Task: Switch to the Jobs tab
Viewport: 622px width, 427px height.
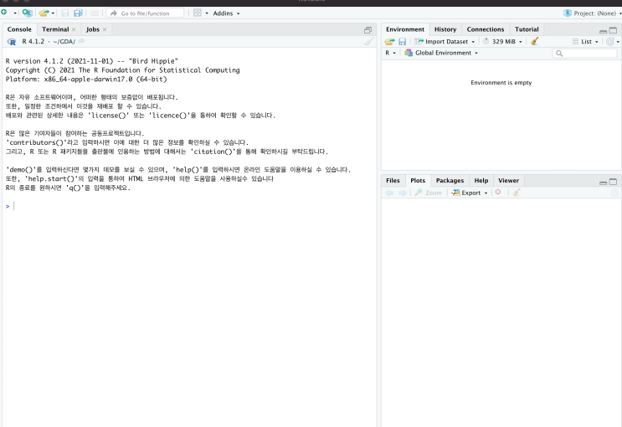Action: pyautogui.click(x=93, y=29)
